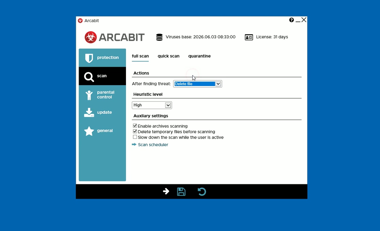The height and width of the screenshot is (231, 380).
Task: Click the virus database stack icon
Action: [x=159, y=37]
